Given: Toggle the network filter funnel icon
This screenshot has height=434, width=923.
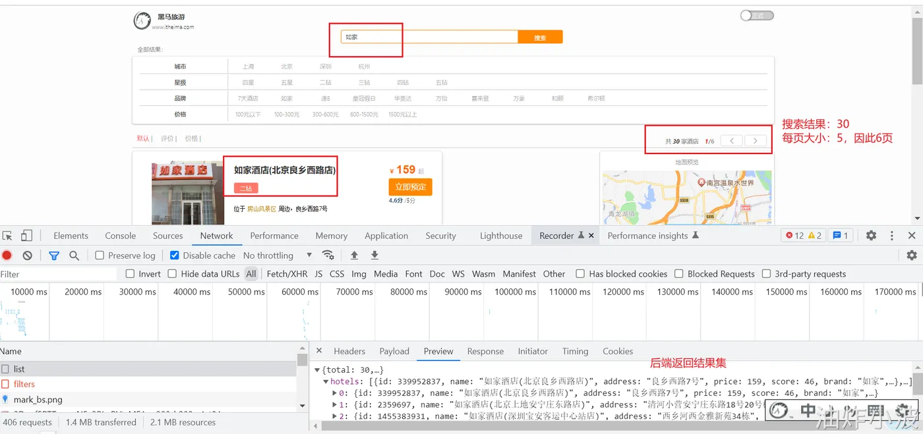Looking at the screenshot, I should click(54, 256).
